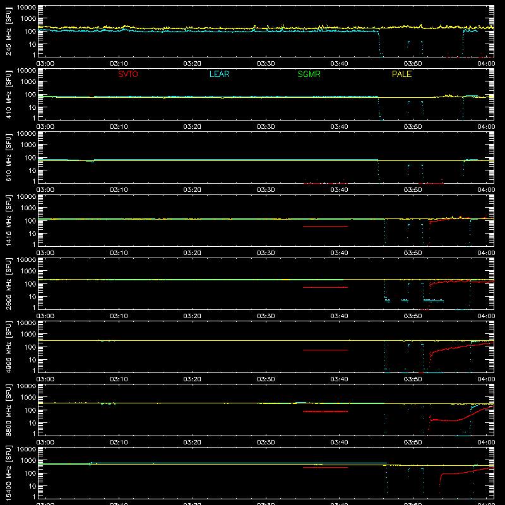Click the 1000 tick label in 2695 MHz panel

coord(28,271)
